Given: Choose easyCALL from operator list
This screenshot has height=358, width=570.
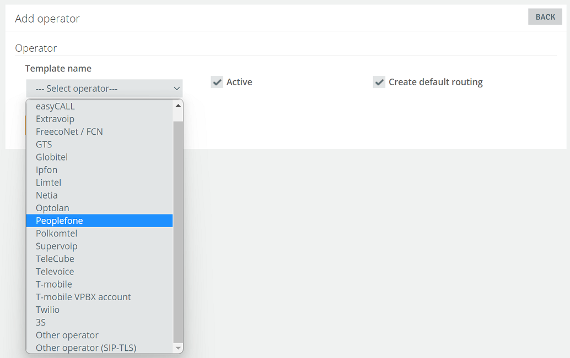Looking at the screenshot, I should click(x=99, y=106).
